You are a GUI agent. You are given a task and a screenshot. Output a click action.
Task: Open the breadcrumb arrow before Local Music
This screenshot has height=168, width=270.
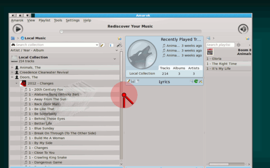click(18, 38)
